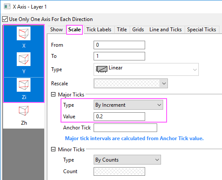This screenshot has width=222, height=180.
Task: Click the Minor Ticks Count field
Action: (x=119, y=171)
